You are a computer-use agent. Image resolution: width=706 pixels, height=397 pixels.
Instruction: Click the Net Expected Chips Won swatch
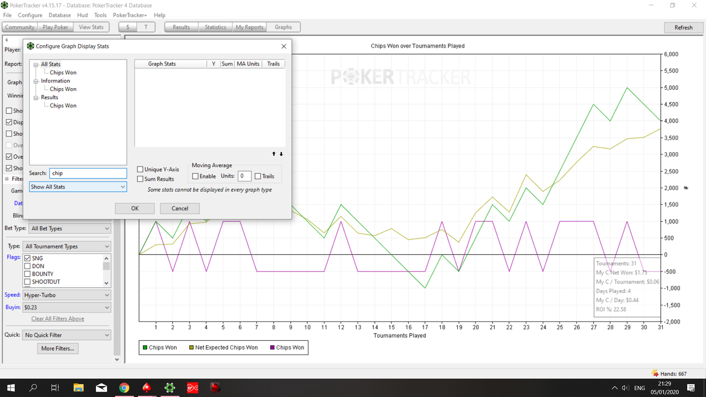tap(191, 348)
